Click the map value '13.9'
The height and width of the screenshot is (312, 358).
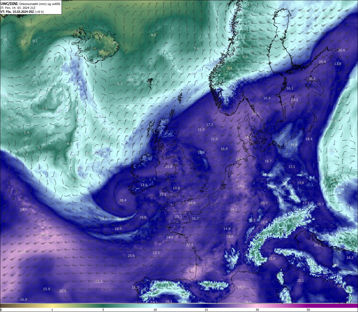[338, 64]
